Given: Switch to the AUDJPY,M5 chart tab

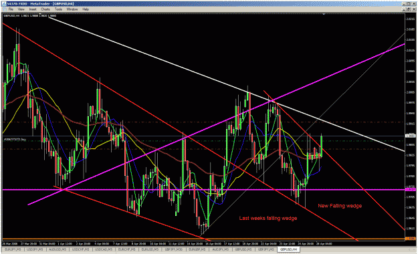Looking at the screenshot, I should [221, 249].
